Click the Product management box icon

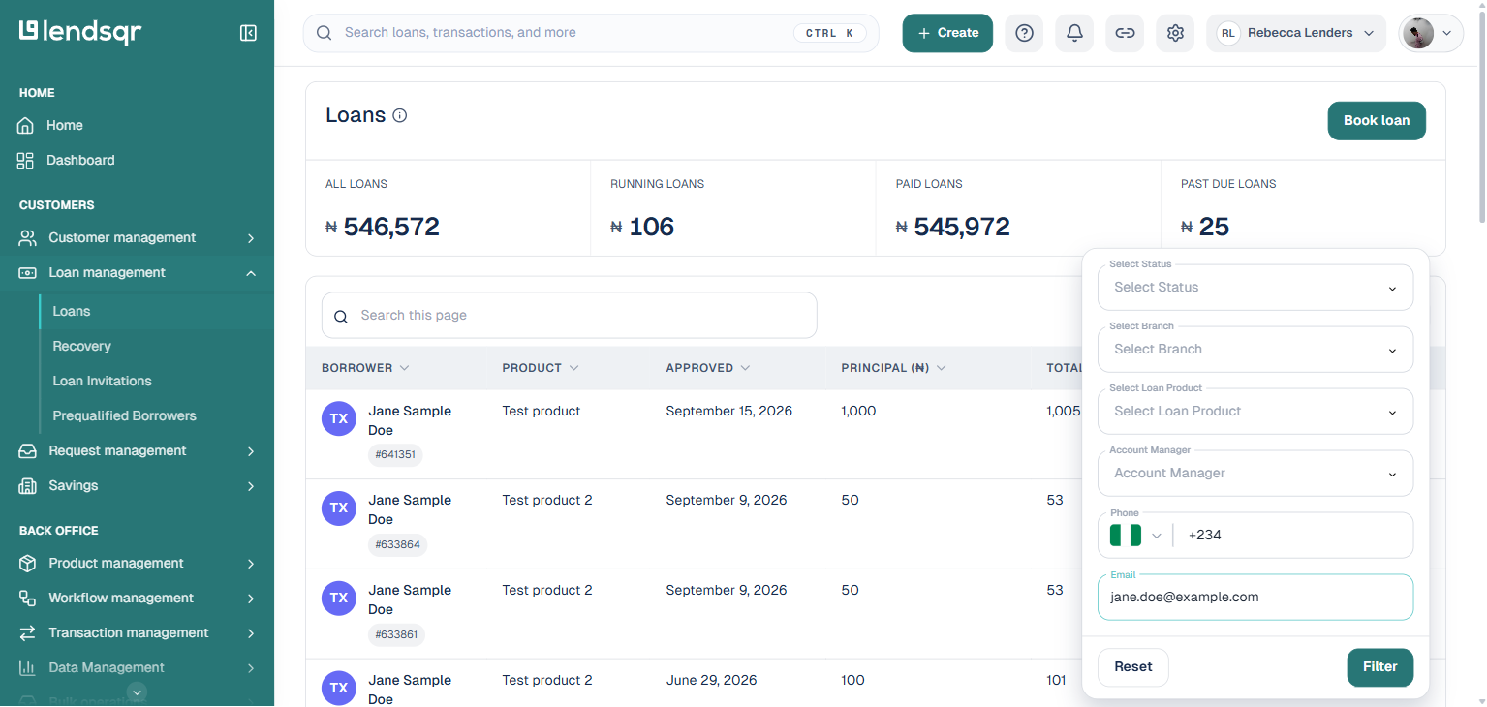tap(28, 563)
